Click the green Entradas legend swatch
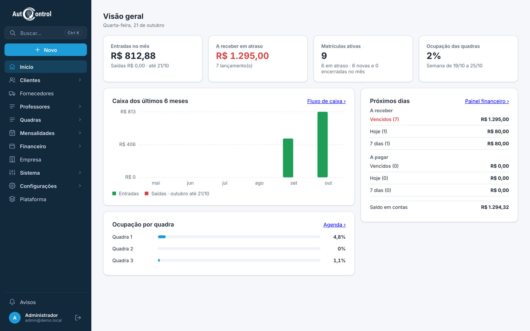The width and height of the screenshot is (530, 331). click(x=114, y=193)
